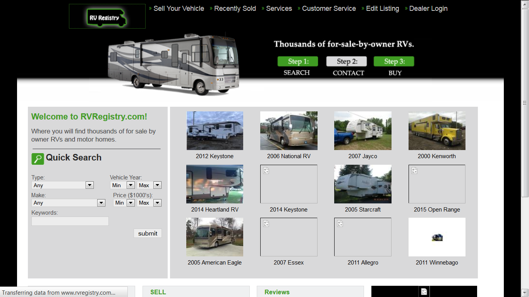Open the Vehicle Year Min dropdown
The image size is (529, 297).
coord(122,185)
